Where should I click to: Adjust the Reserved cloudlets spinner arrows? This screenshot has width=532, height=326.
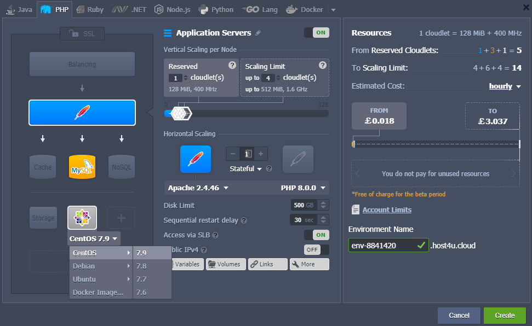[186, 78]
